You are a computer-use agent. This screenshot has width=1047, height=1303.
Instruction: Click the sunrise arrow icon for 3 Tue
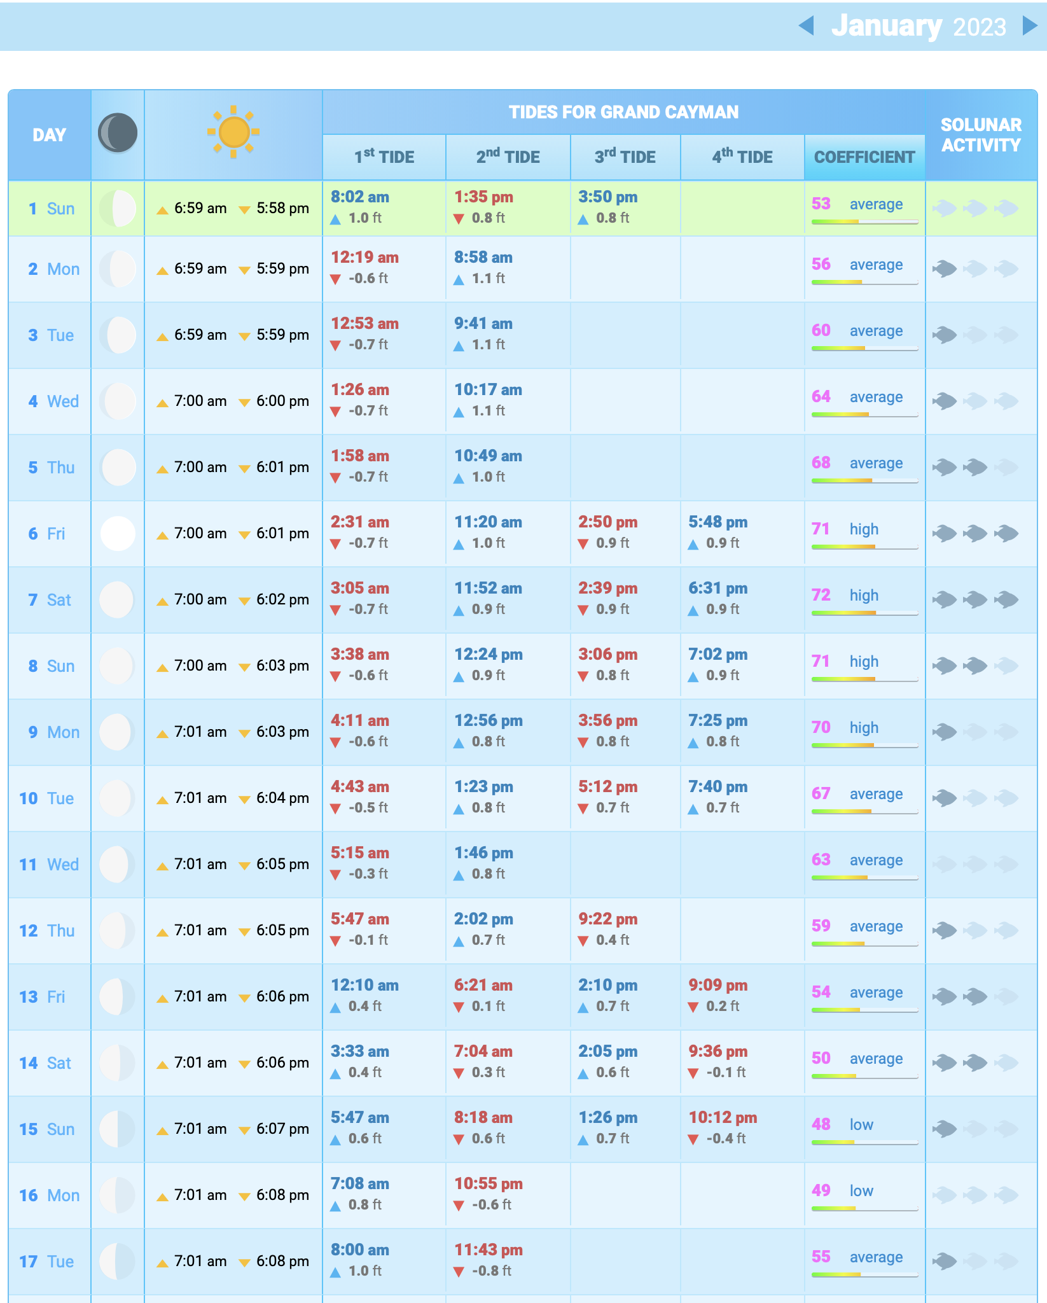coord(163,337)
